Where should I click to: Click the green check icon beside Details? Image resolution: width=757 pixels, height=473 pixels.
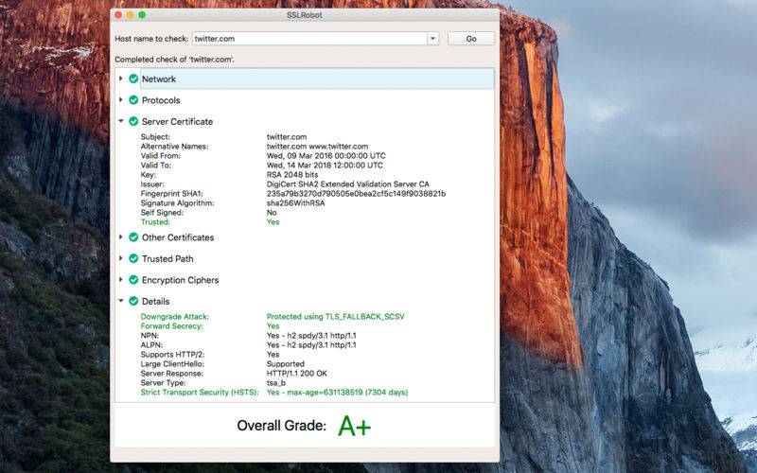(133, 301)
